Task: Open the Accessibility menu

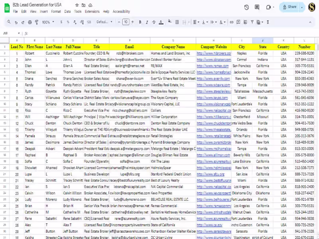Action: coord(121,12)
